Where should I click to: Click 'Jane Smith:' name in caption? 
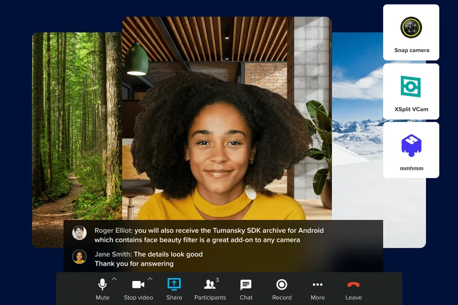[113, 254]
